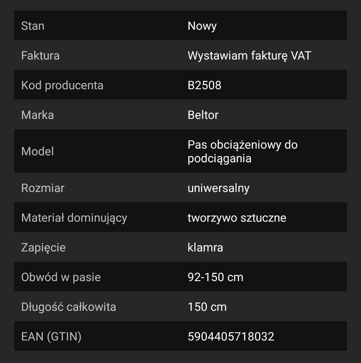Click the "Rozmiar" label
The image size is (361, 363).
click(43, 188)
